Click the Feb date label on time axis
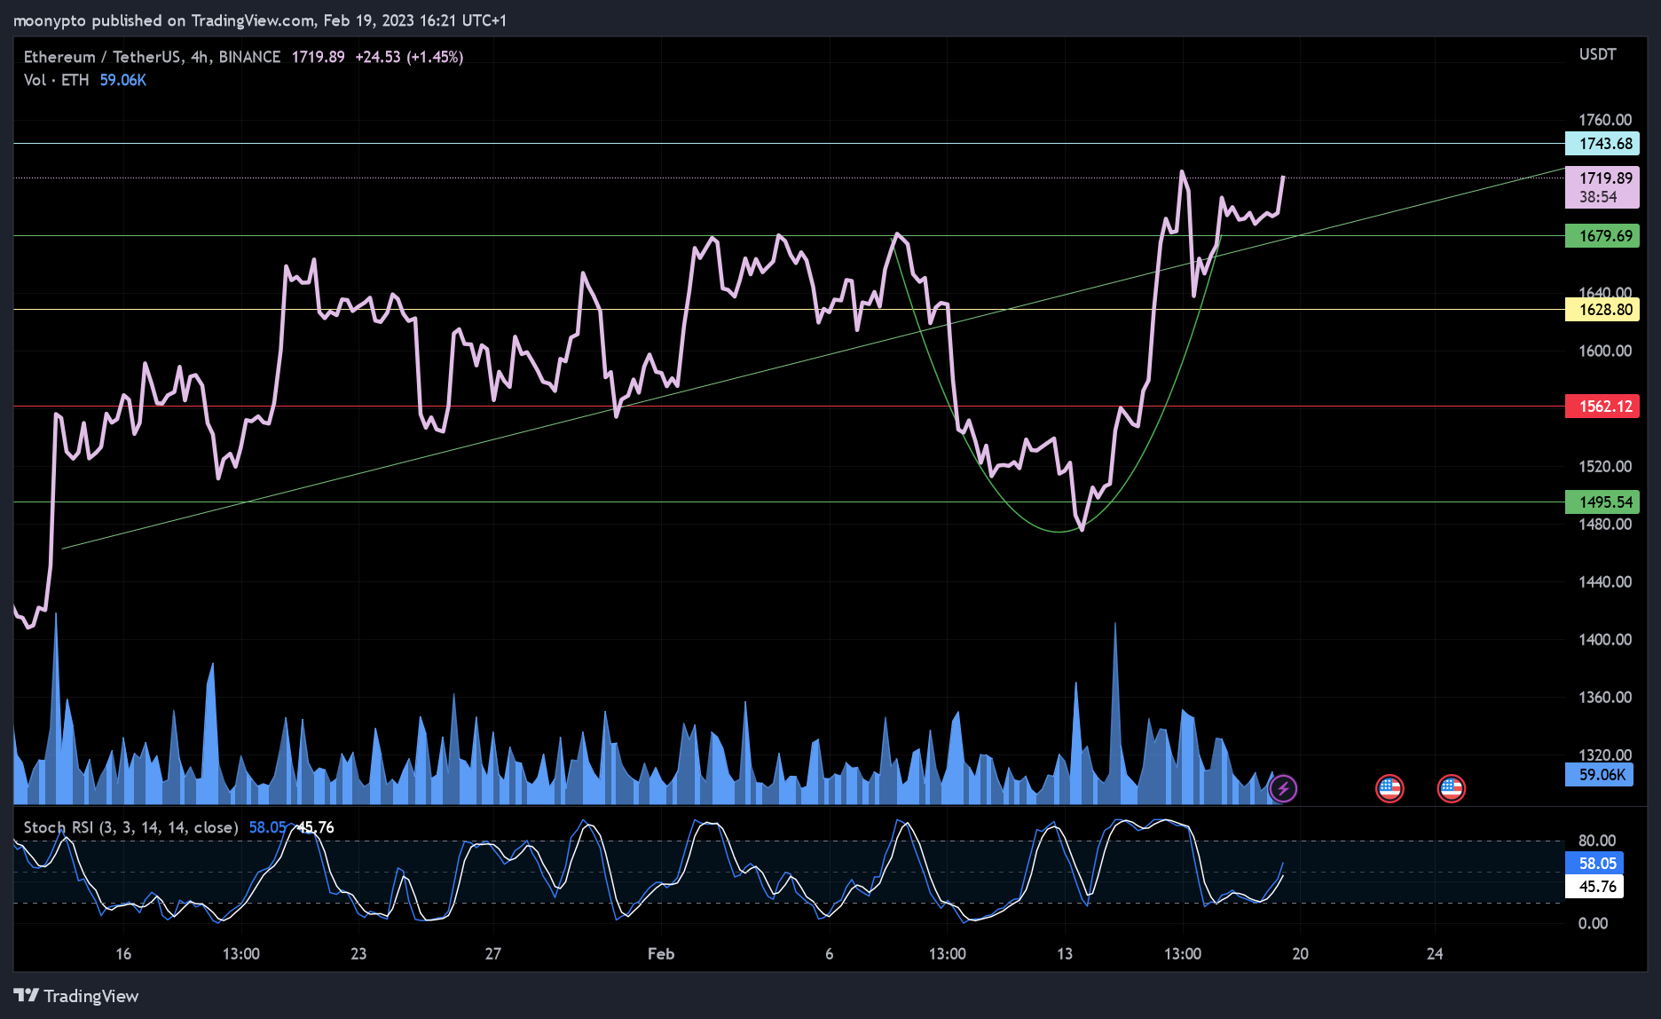Image resolution: width=1661 pixels, height=1019 pixels. pyautogui.click(x=661, y=954)
